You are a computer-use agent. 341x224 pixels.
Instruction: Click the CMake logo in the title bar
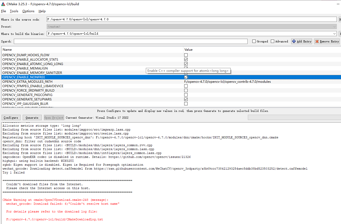3,4
